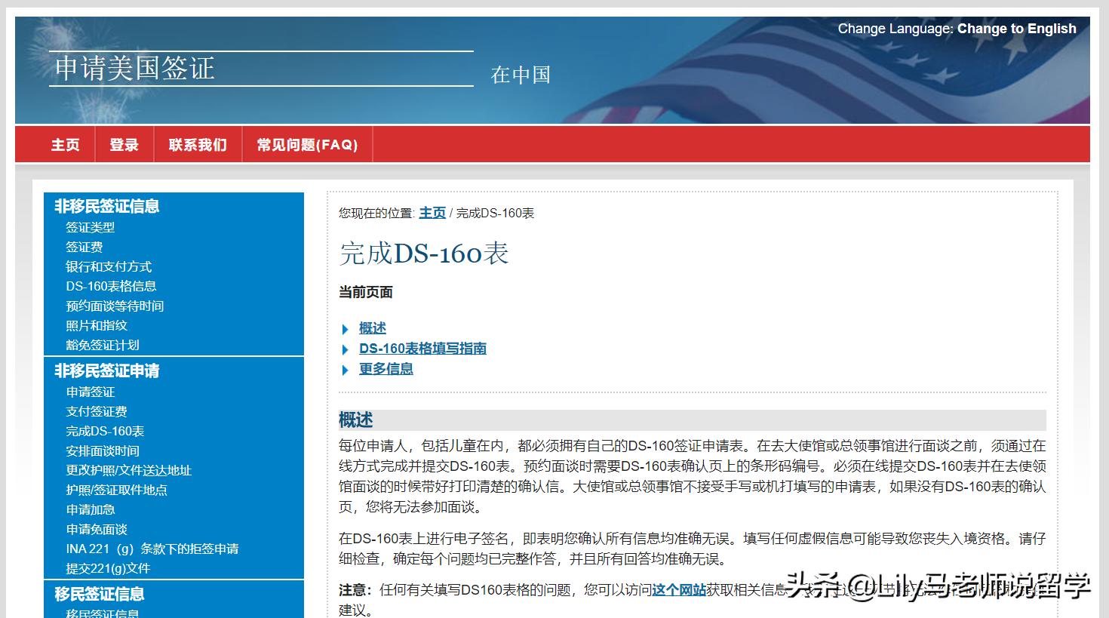Open the 常见问题(FAQ) navigation item
The width and height of the screenshot is (1109, 618).
pyautogui.click(x=307, y=144)
